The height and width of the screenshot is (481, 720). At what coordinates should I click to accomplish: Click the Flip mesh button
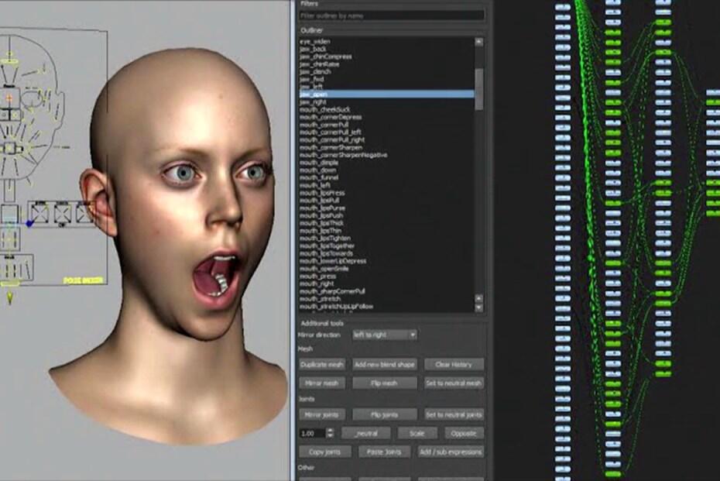tap(384, 383)
